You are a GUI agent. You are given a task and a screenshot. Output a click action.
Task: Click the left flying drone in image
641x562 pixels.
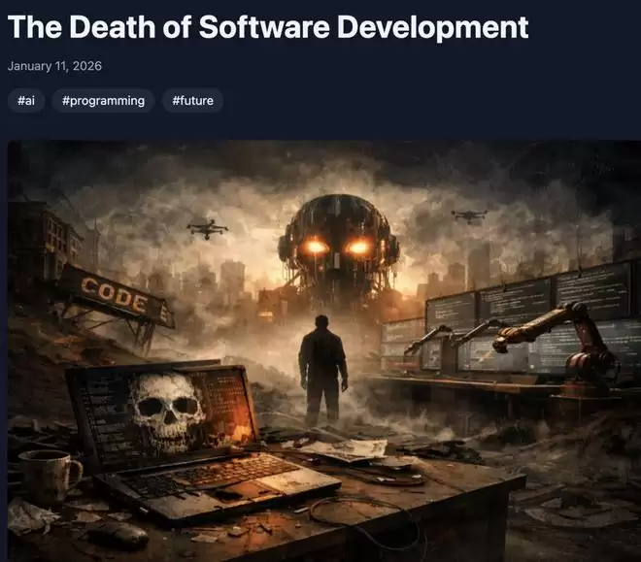pos(207,228)
